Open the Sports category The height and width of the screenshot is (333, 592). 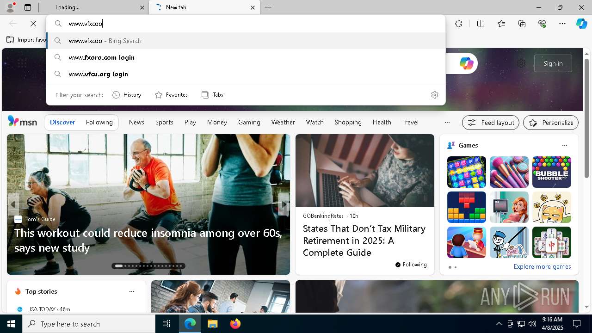point(164,122)
